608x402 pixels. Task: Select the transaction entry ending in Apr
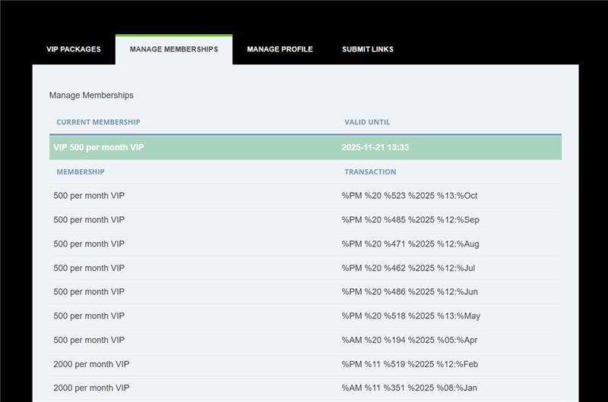410,341
